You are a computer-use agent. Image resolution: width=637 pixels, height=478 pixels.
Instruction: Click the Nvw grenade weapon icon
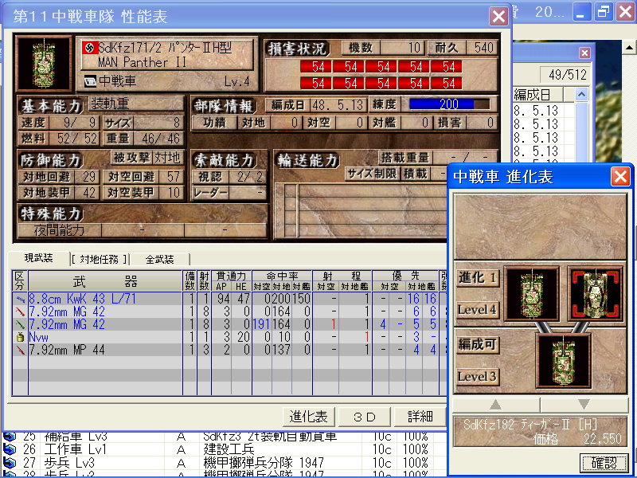point(20,337)
